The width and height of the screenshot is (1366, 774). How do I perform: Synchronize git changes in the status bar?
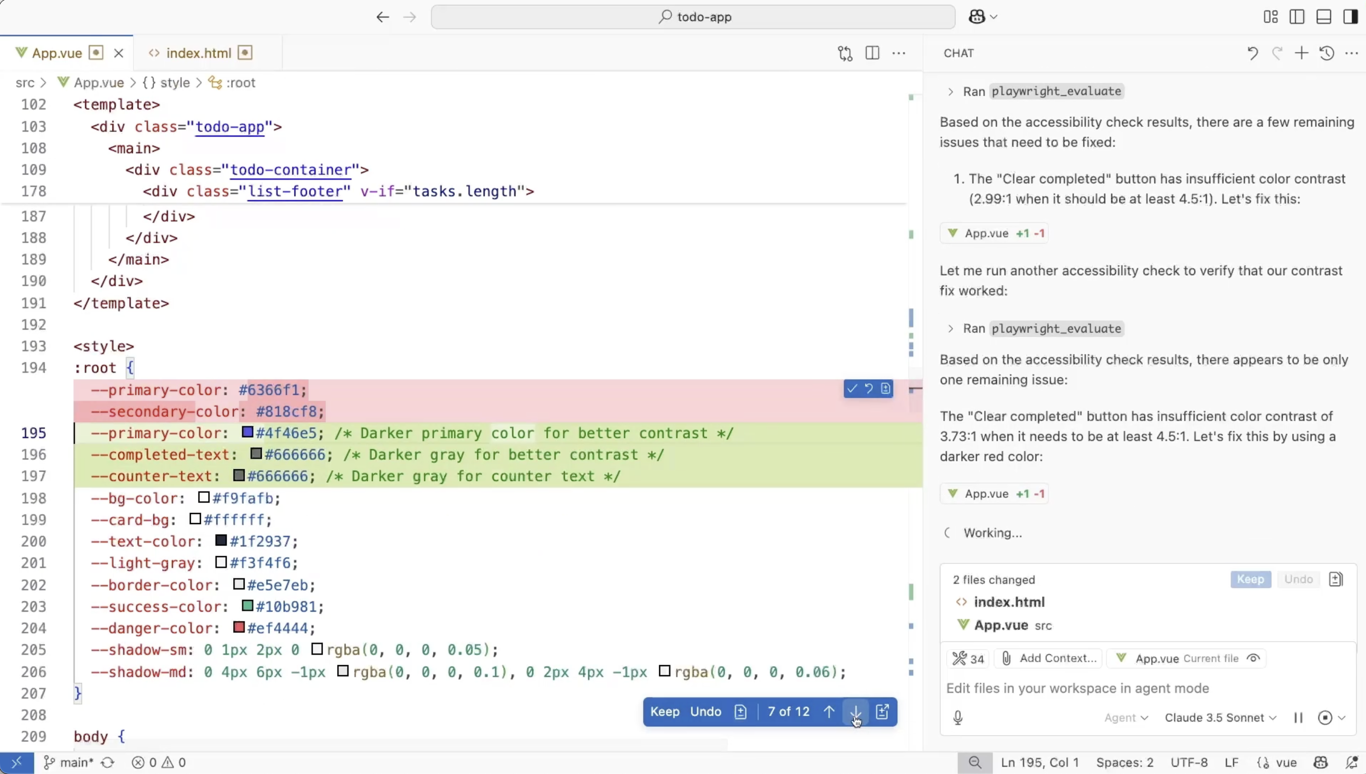108,762
